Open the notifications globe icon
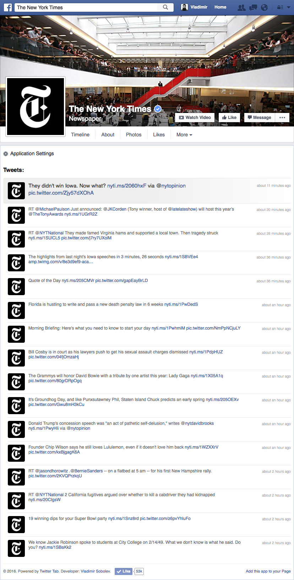This screenshot has height=580, width=294. coord(264,7)
